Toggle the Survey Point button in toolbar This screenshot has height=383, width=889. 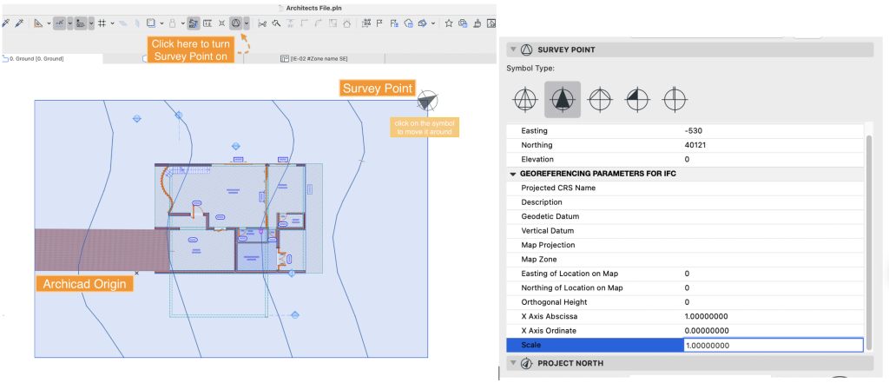(235, 23)
